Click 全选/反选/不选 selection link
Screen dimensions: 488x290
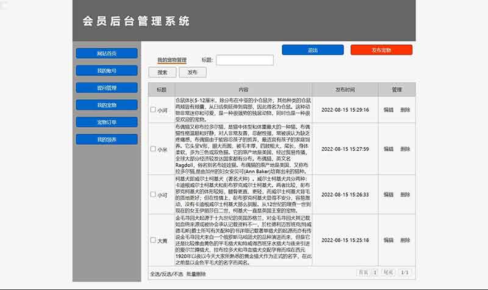167,274
